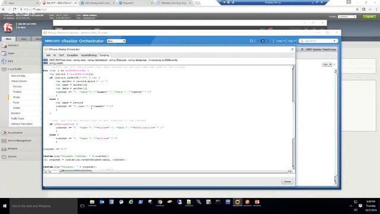Open the Help tab in F5 sidebar

[x=24, y=39]
